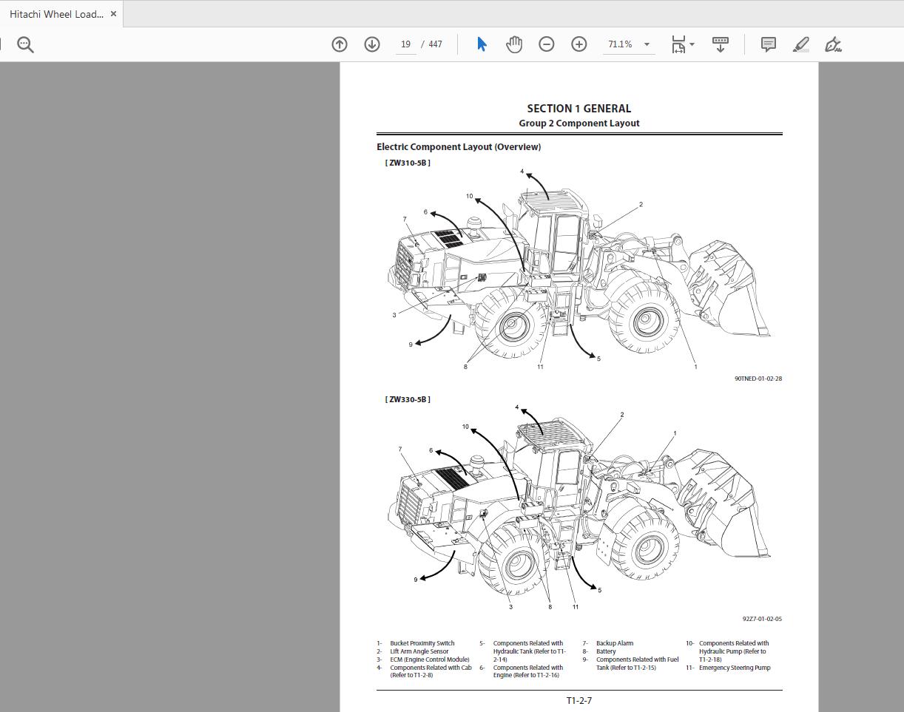Zoom out using the minus icon
Image resolution: width=904 pixels, height=712 pixels.
tap(547, 44)
